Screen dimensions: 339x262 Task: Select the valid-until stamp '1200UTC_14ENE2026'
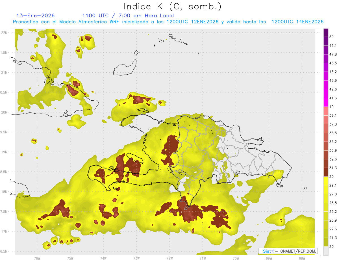(x=297, y=22)
